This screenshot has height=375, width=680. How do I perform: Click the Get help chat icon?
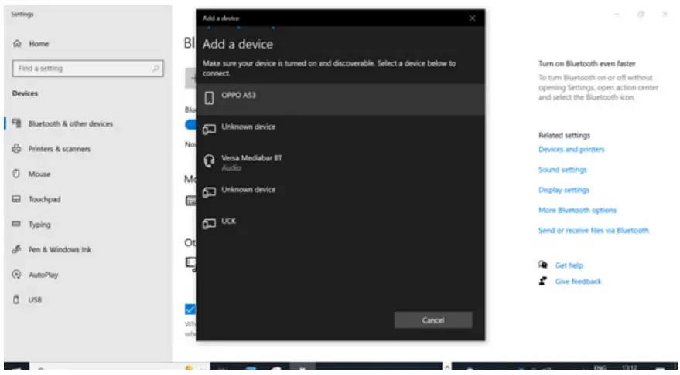click(x=543, y=264)
